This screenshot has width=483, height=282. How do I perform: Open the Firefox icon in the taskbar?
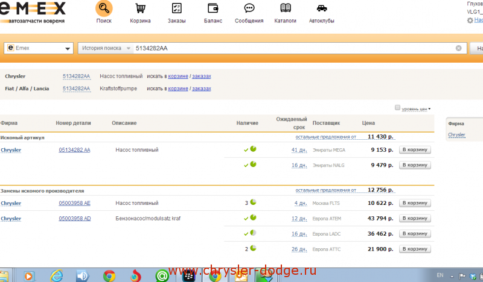(135, 276)
